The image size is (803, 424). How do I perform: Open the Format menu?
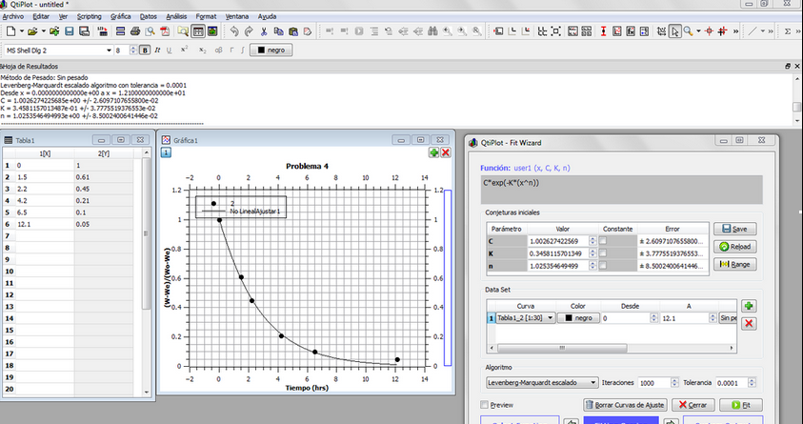pyautogui.click(x=206, y=16)
